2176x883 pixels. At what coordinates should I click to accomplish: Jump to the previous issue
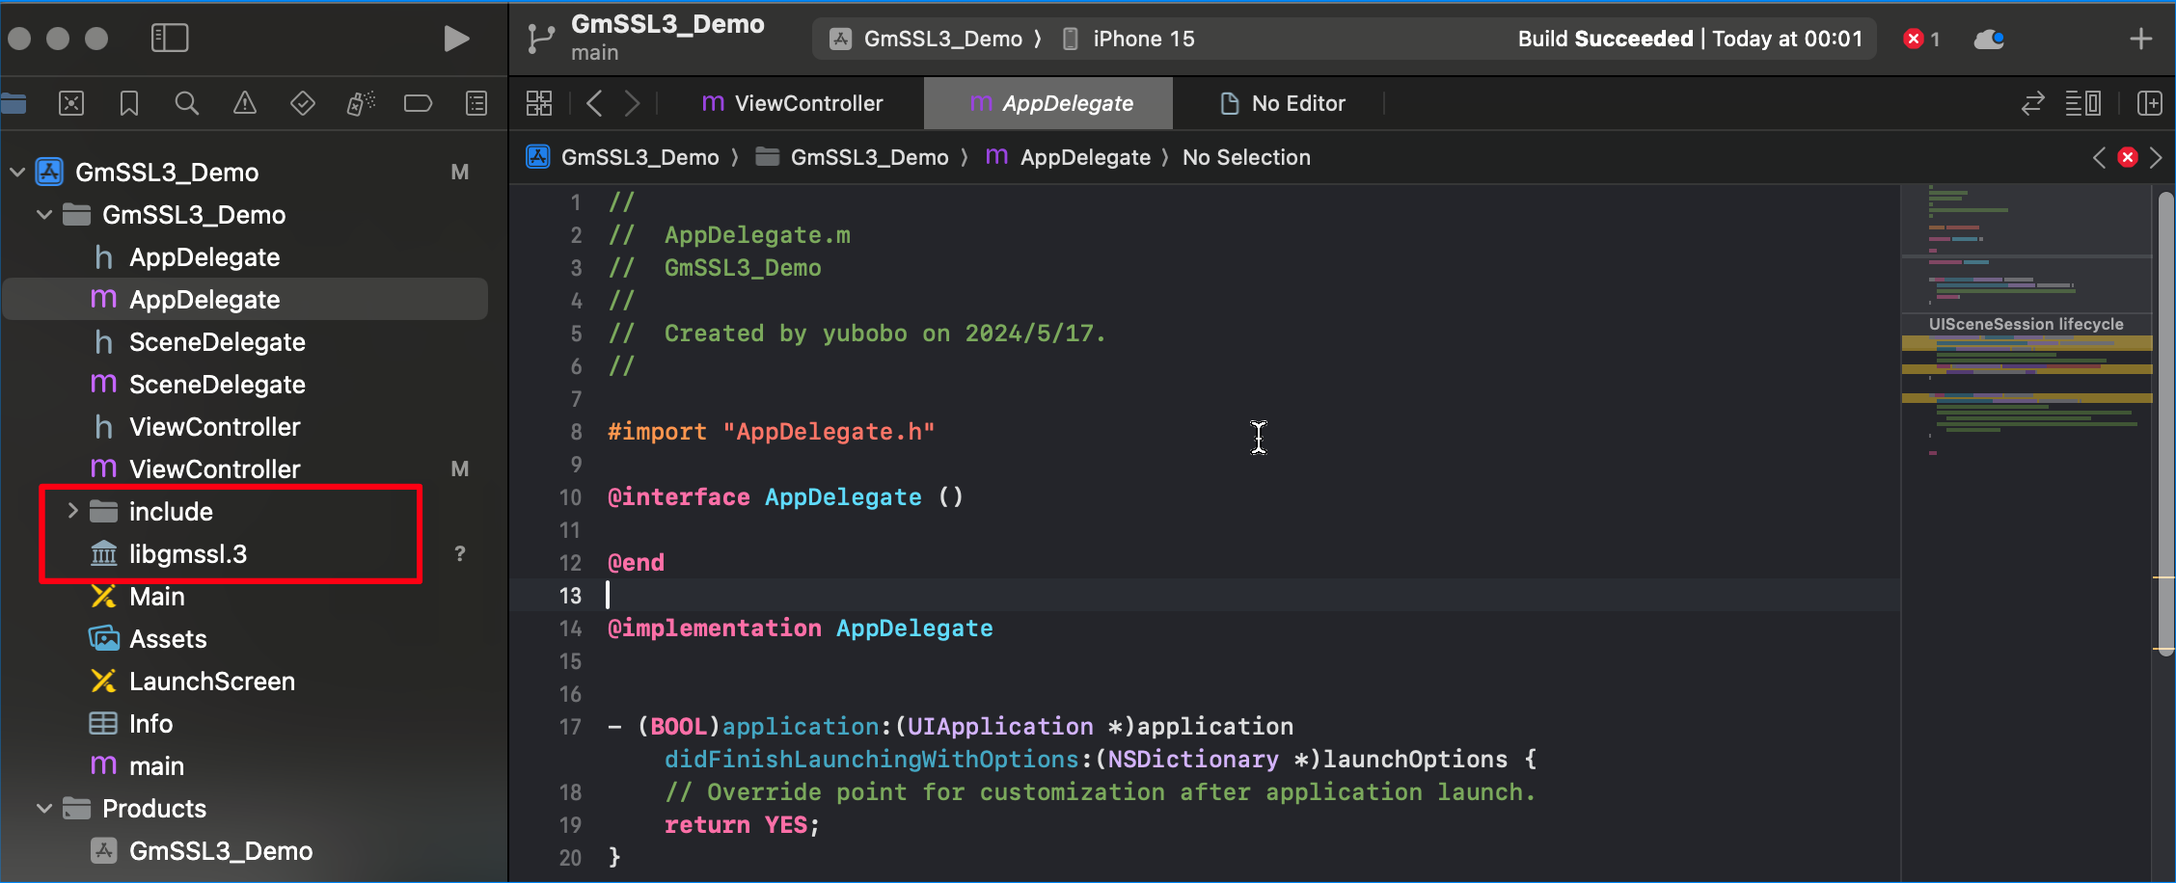point(2099,157)
